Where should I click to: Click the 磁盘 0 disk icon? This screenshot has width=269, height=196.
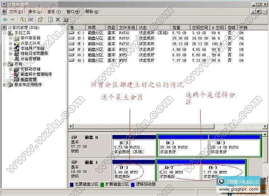click(74, 138)
